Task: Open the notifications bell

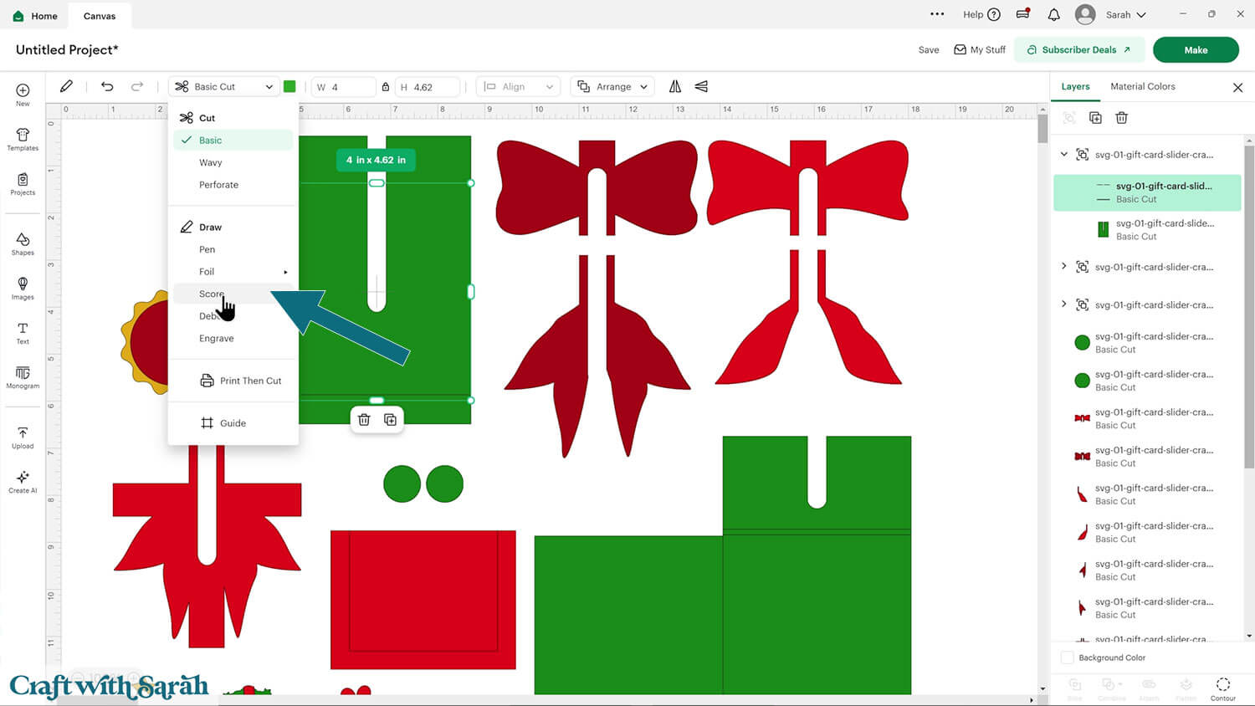Action: pyautogui.click(x=1054, y=15)
